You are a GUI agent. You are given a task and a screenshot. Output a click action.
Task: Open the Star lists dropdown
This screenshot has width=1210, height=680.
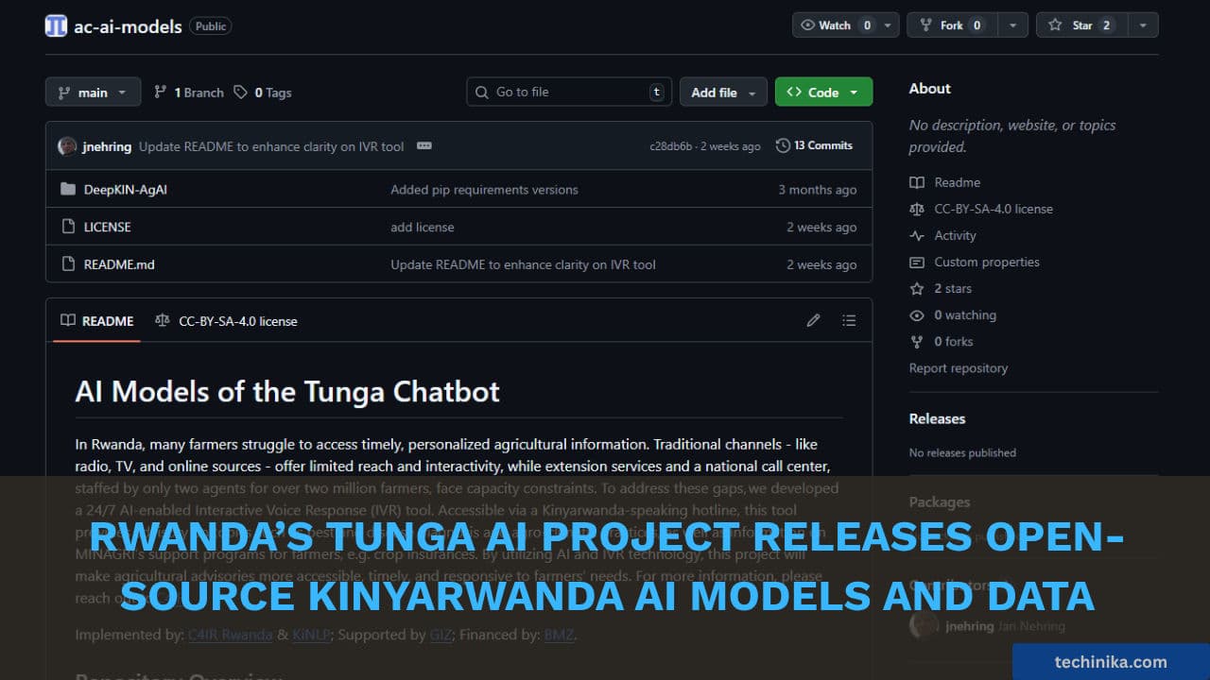(x=1143, y=25)
